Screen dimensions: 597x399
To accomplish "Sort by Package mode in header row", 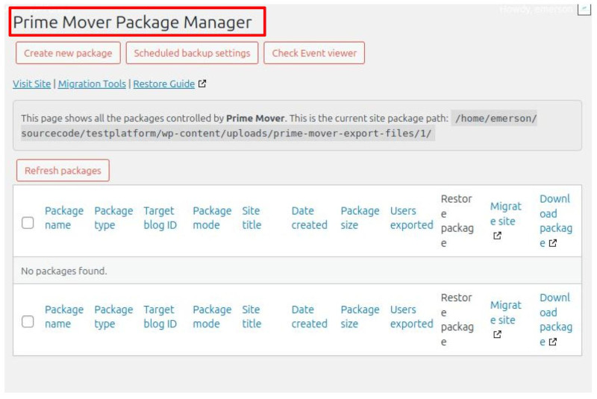I will (212, 218).
